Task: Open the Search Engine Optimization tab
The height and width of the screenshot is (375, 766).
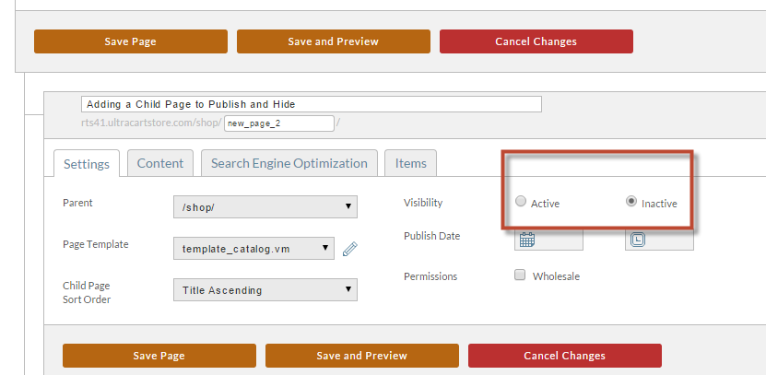Action: point(289,163)
